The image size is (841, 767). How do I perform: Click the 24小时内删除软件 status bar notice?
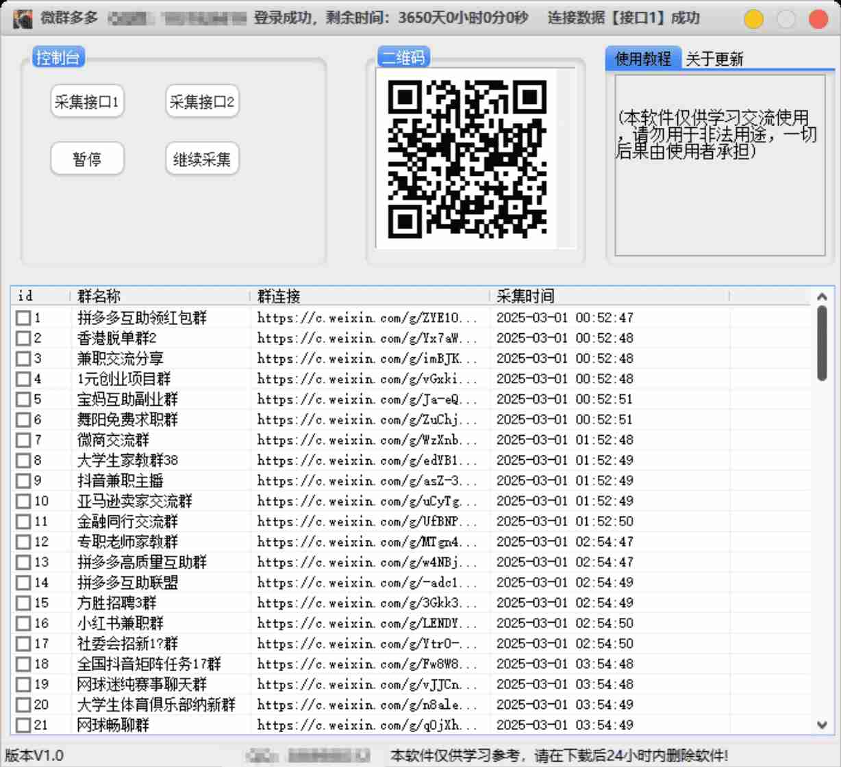click(x=559, y=755)
